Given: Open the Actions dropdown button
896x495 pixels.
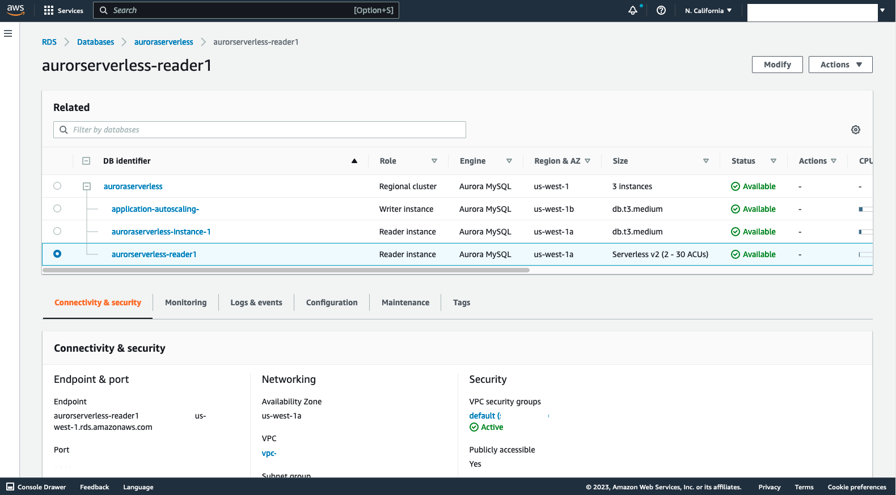Looking at the screenshot, I should click(840, 65).
